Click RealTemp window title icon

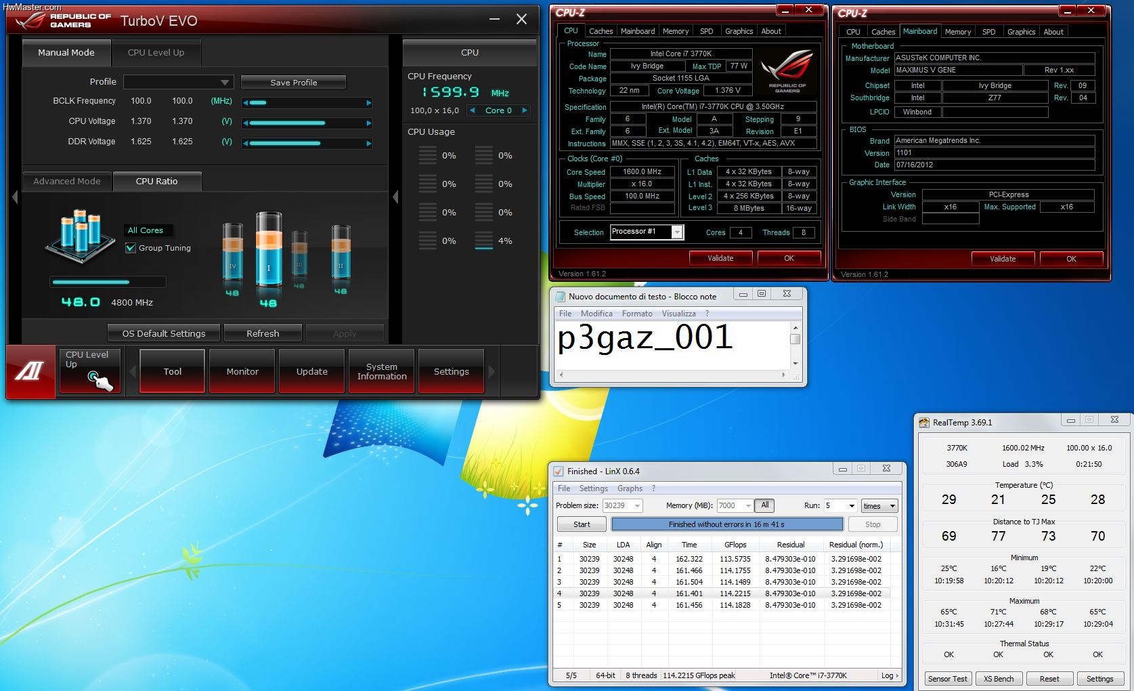pos(924,423)
